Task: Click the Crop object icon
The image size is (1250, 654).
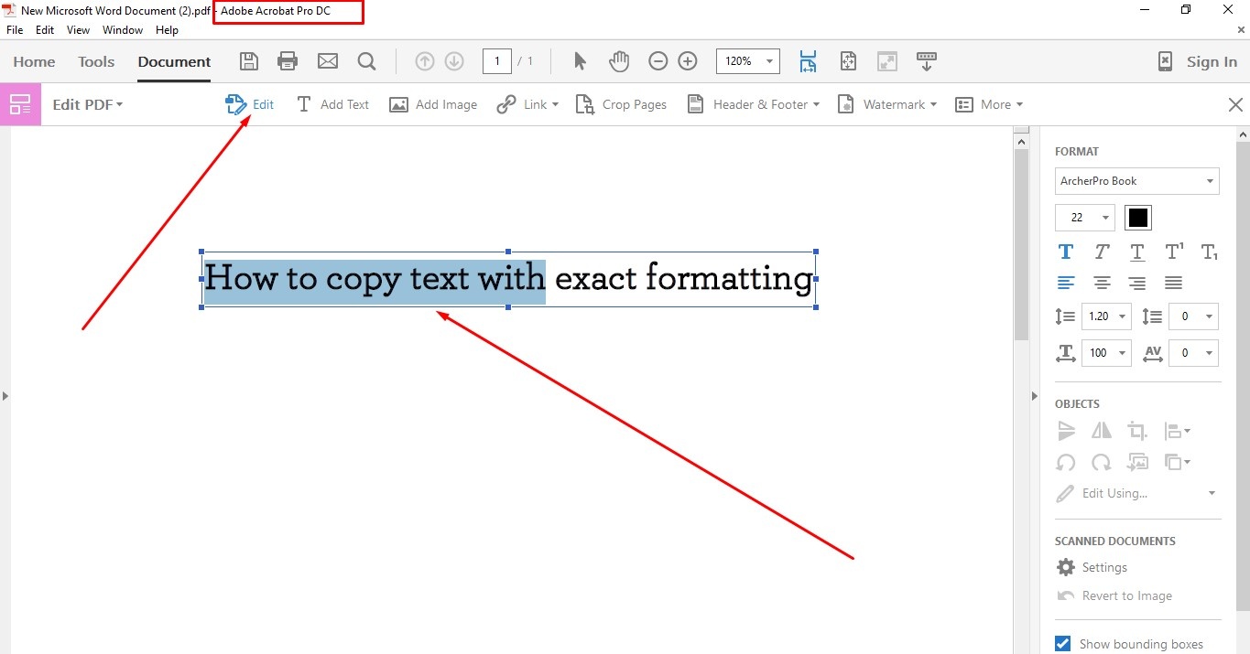Action: point(1137,431)
